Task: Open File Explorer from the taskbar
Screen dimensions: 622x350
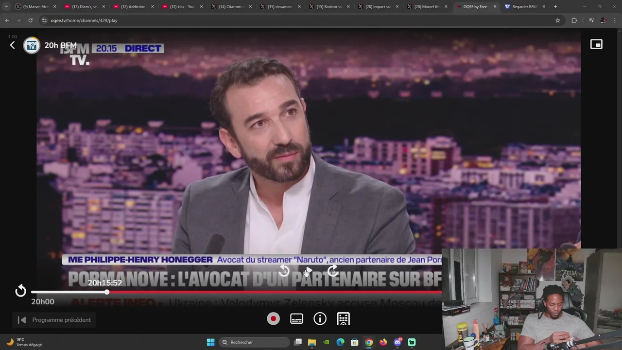Action: point(312,342)
